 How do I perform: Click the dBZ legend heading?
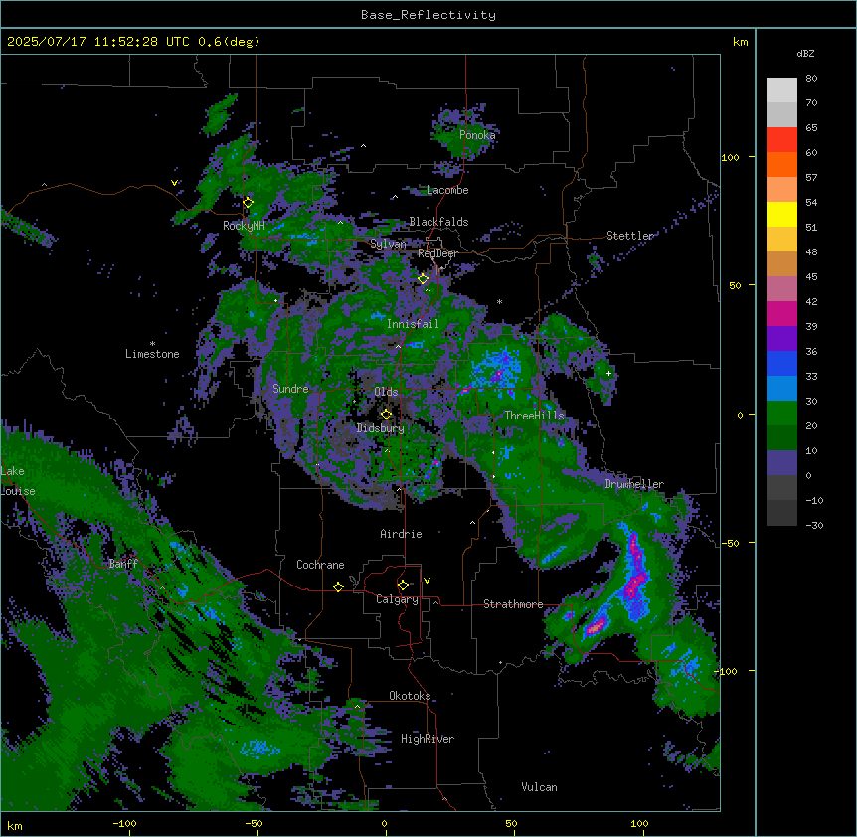805,53
